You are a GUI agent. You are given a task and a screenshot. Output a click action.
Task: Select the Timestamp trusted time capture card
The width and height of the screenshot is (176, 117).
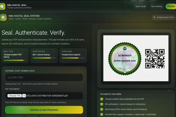tap(73, 55)
